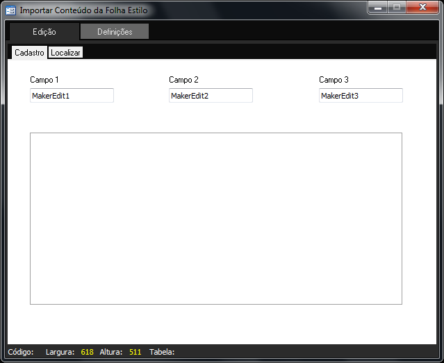Select the Cadastro sub-tab

29,53
